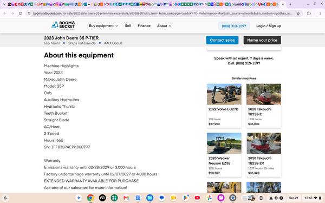This screenshot has height=203, width=325.
Task: Click the browser back arrow
Action: point(5,14)
